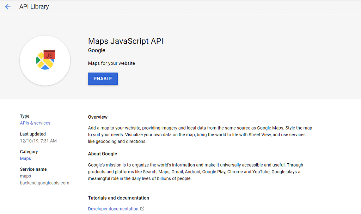Click the API Library header title
This screenshot has height=214, width=361.
pos(34,7)
